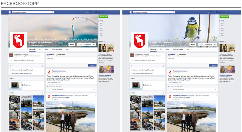Click Liker button on blue-tit cover
The height and width of the screenshot is (132, 242).
[x=193, y=44]
